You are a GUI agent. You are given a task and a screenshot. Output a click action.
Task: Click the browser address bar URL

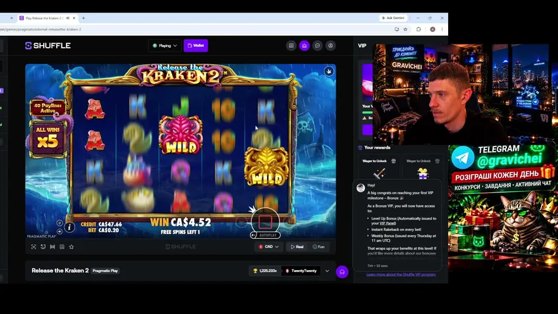click(41, 29)
